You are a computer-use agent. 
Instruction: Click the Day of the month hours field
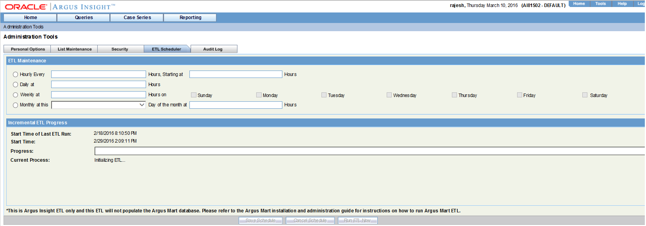click(236, 105)
